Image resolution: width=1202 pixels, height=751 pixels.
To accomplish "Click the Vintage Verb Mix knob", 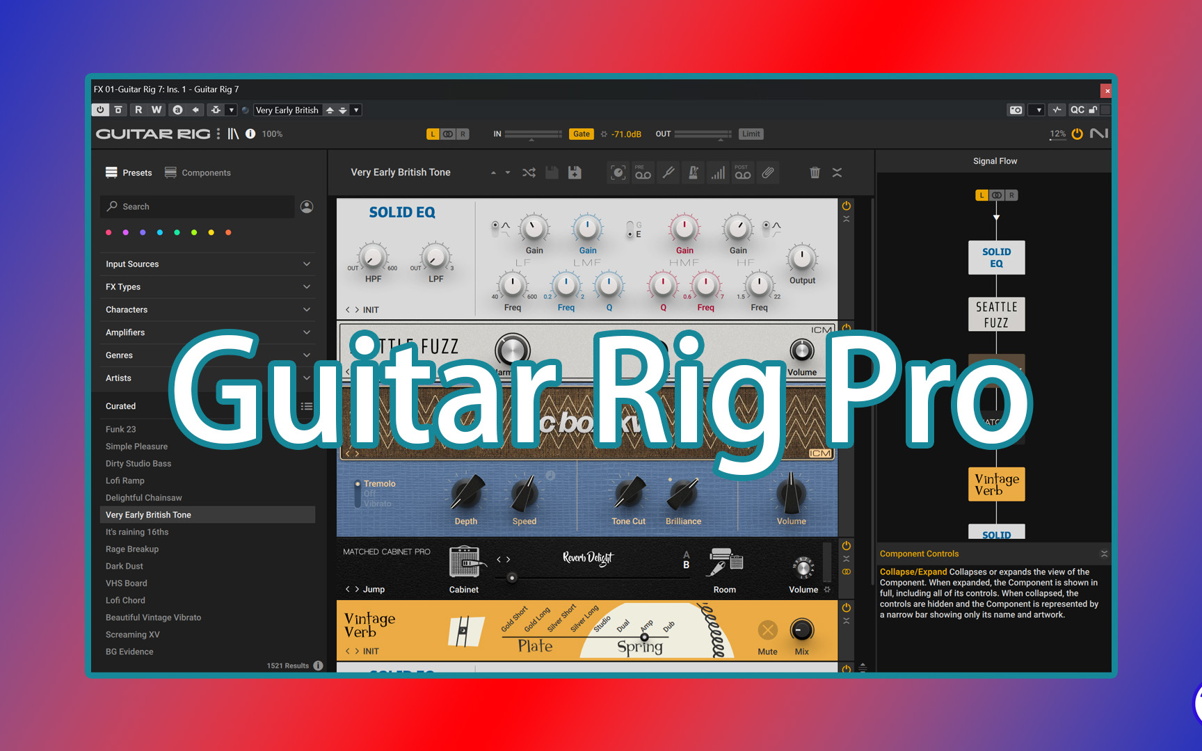I will [x=802, y=630].
